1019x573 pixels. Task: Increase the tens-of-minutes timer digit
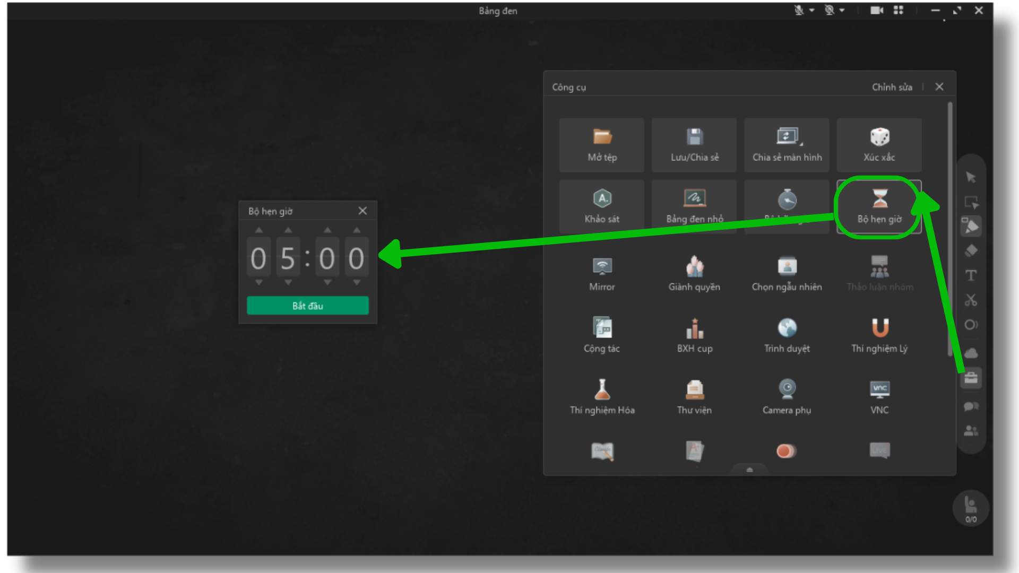[x=259, y=230]
